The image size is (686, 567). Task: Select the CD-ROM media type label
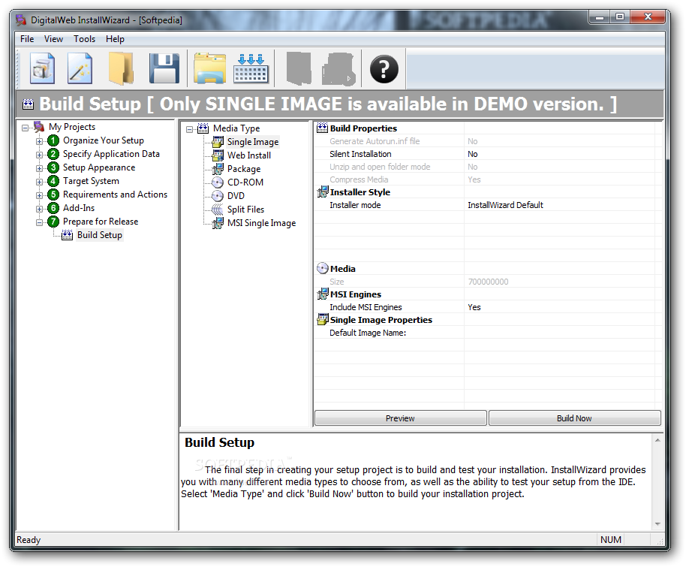pyautogui.click(x=245, y=182)
